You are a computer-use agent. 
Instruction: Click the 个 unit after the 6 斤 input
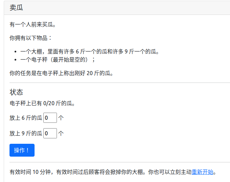(61, 118)
